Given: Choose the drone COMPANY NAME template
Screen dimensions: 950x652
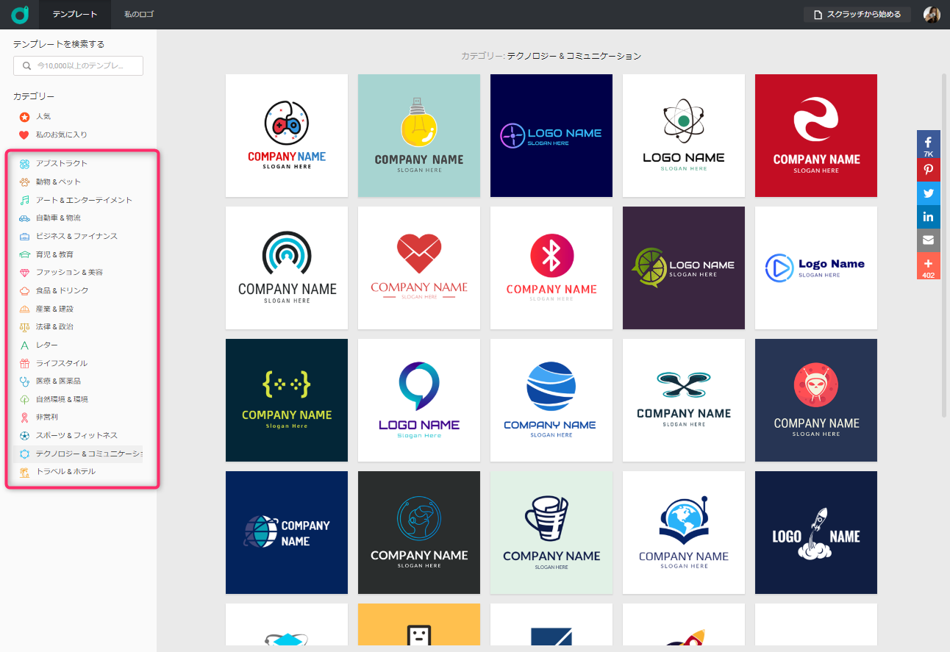Looking at the screenshot, I should click(x=684, y=400).
